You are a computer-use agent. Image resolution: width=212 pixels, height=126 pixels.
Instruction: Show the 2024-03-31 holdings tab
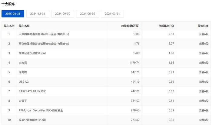coord(112,14)
